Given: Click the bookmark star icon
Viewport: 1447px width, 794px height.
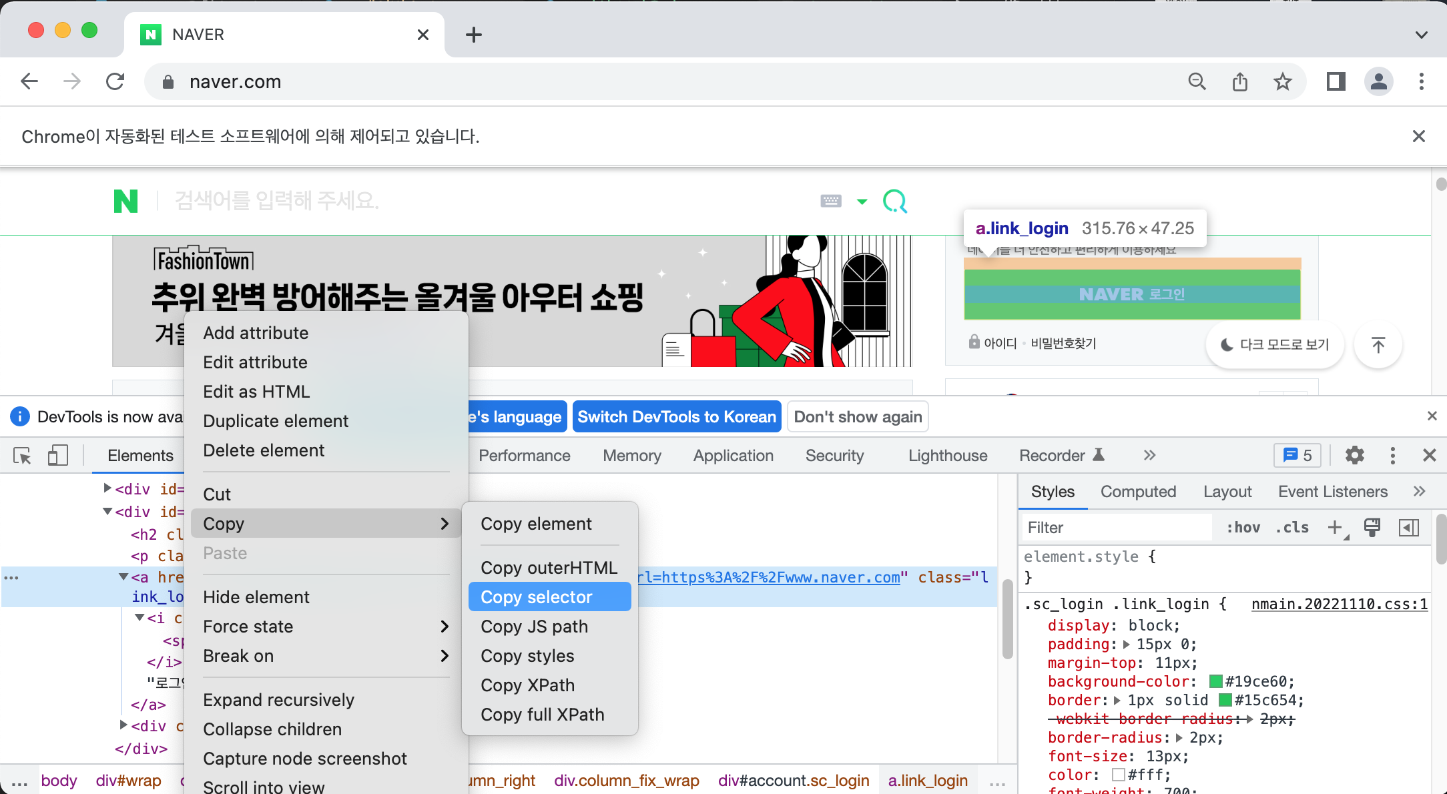Looking at the screenshot, I should [x=1282, y=82].
